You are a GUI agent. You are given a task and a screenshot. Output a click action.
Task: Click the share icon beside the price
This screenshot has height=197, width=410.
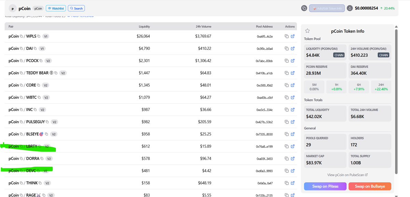pyautogui.click(x=350, y=8)
